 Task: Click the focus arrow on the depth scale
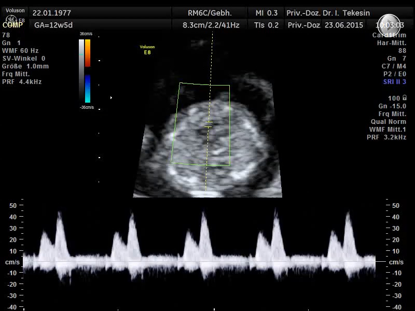point(111,97)
